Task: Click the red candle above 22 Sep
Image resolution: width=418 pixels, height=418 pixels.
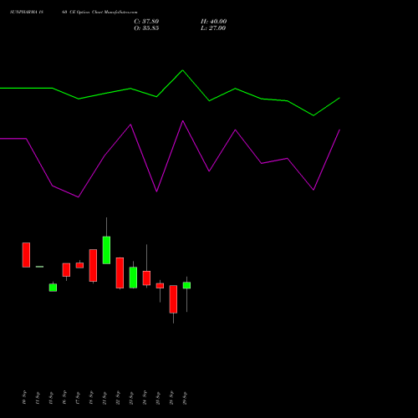Action: tap(120, 273)
